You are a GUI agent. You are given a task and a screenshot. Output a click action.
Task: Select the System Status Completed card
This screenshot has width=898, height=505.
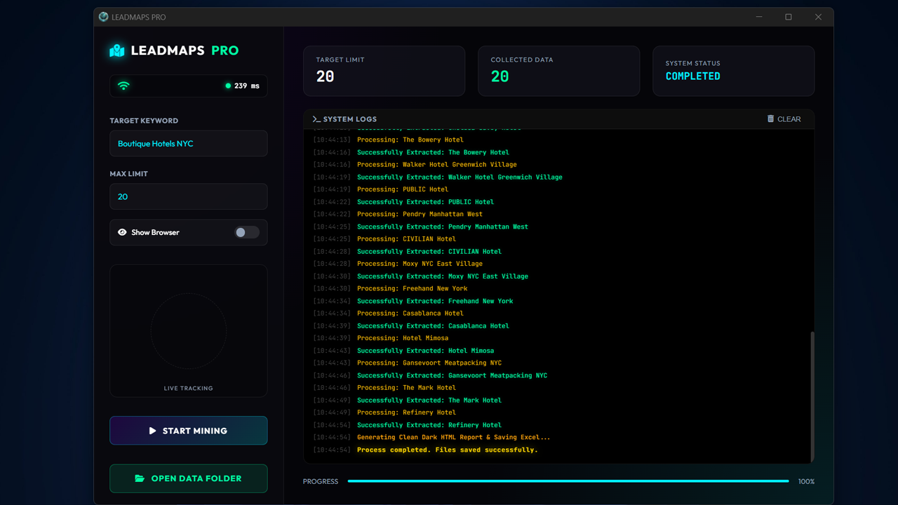[733, 71]
